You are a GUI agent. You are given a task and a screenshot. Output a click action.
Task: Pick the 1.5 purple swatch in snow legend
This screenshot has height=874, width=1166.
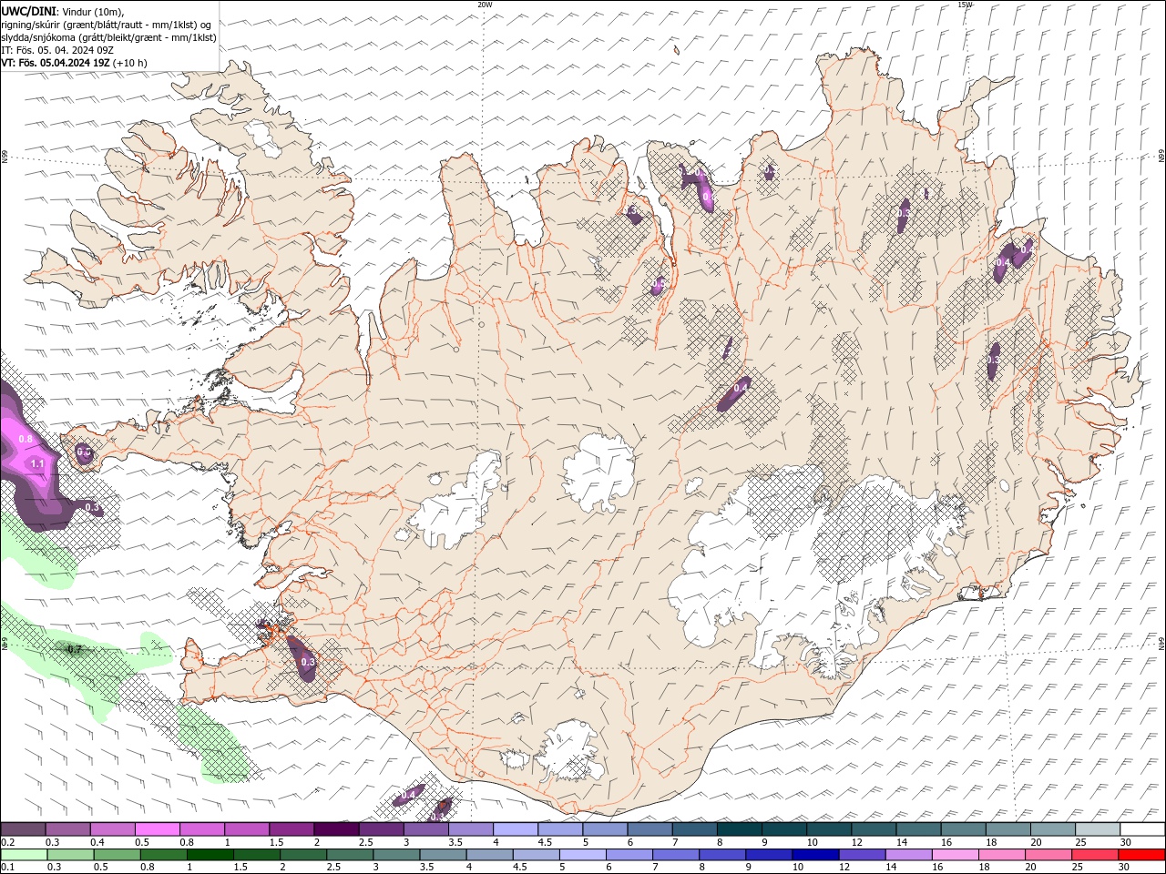(291, 829)
